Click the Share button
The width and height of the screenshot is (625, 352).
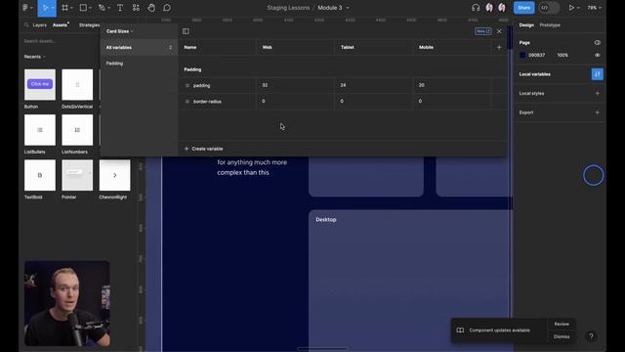[x=523, y=8]
